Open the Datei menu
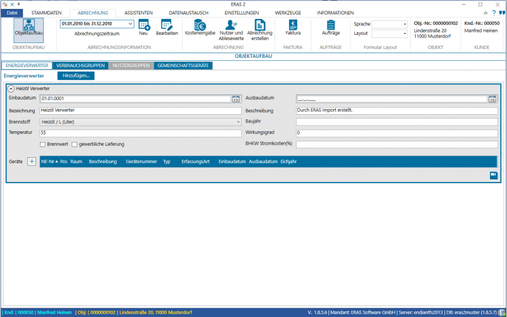 [x=12, y=13]
